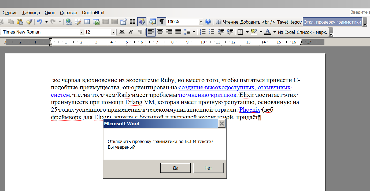Click the Insert Table icon
Viewport: 370px width, 191px height.
coord(87,22)
